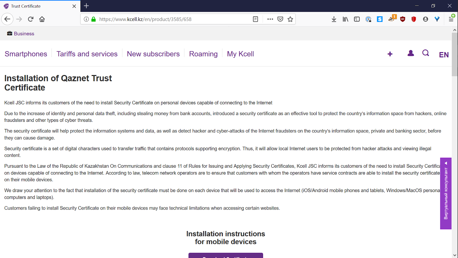Open a new browser tab
The image size is (458, 258).
coord(86,6)
